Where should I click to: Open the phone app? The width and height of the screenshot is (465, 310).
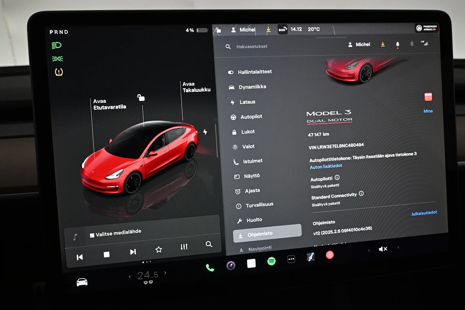(x=210, y=267)
